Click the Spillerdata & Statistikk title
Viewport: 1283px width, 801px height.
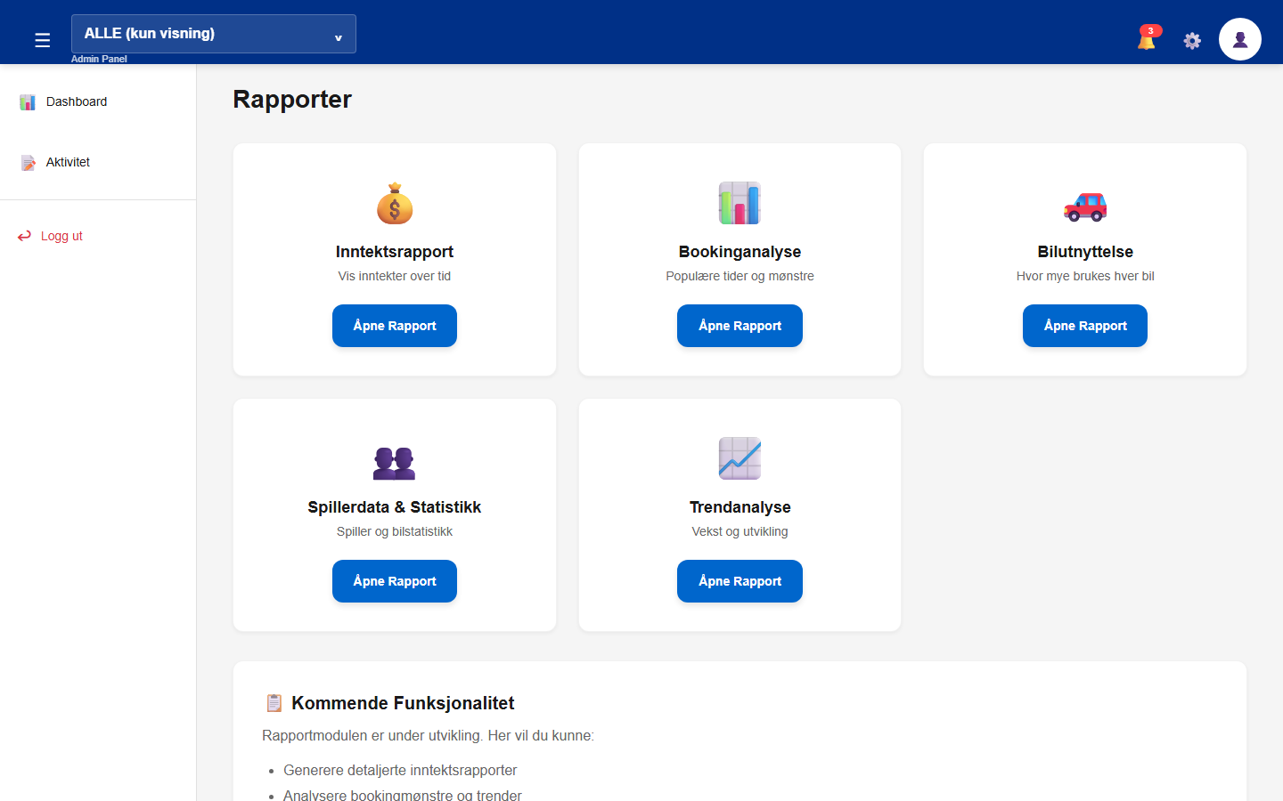[395, 507]
